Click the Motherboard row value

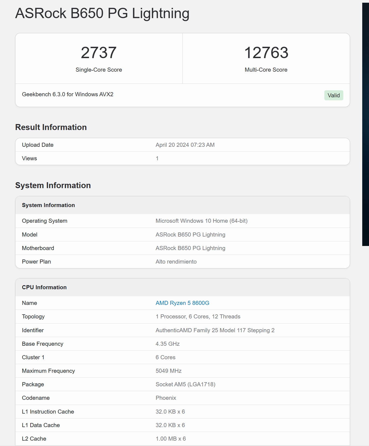tap(190, 248)
